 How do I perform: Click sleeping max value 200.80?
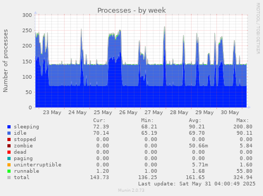[243, 127]
